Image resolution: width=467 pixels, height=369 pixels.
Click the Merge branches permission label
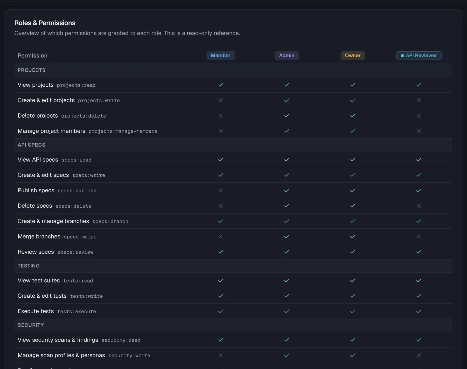[x=39, y=236]
